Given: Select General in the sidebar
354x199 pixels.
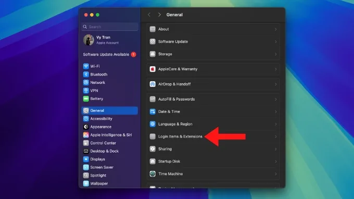Looking at the screenshot, I should (x=110, y=110).
